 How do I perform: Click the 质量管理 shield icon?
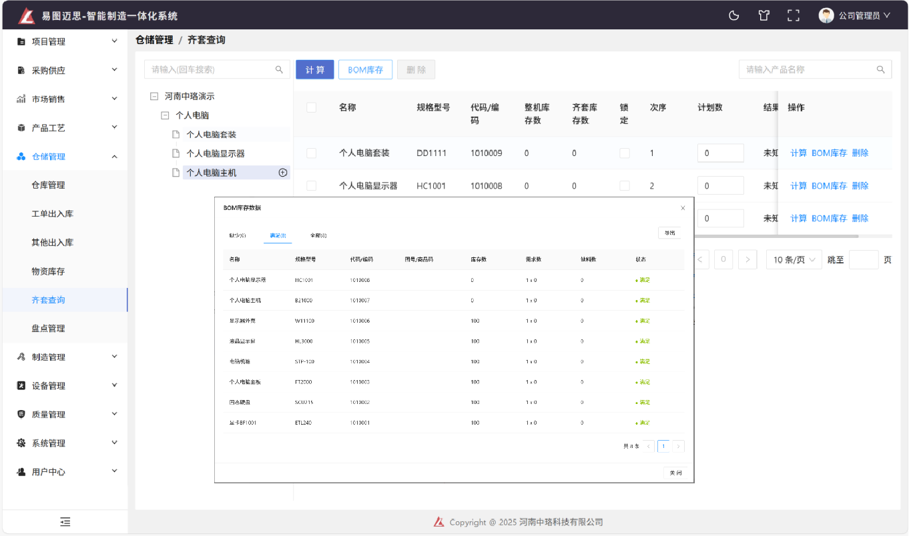tap(21, 414)
